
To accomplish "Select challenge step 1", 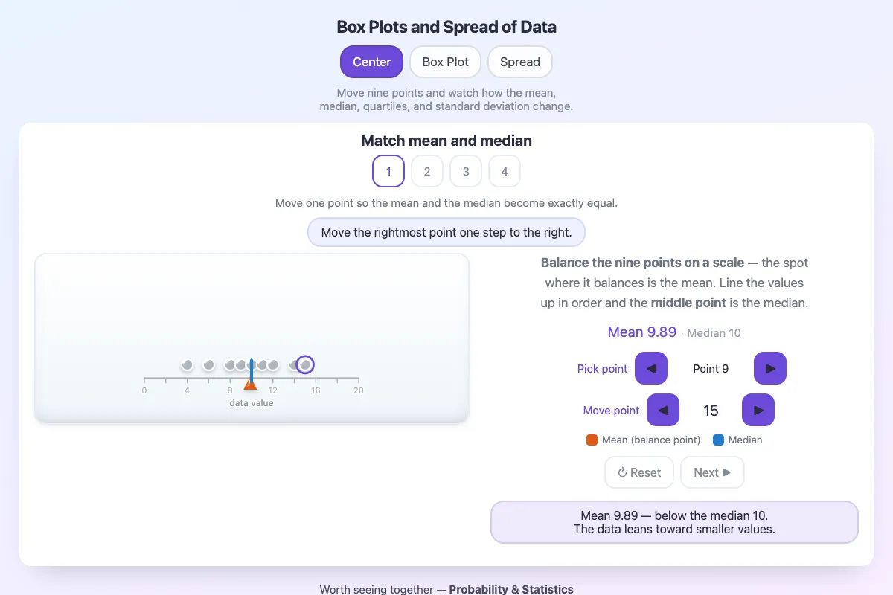I will tap(388, 171).
